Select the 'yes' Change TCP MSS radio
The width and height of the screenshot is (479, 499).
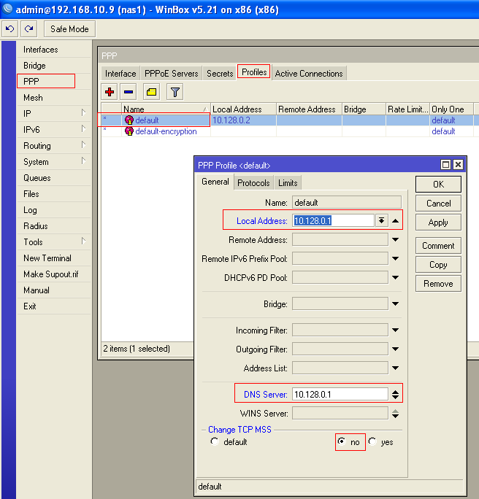(x=372, y=442)
